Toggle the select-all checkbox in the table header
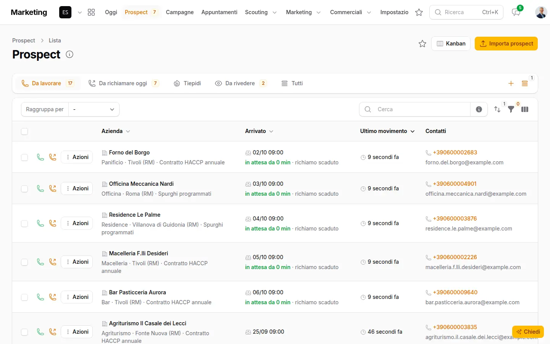 (x=24, y=131)
